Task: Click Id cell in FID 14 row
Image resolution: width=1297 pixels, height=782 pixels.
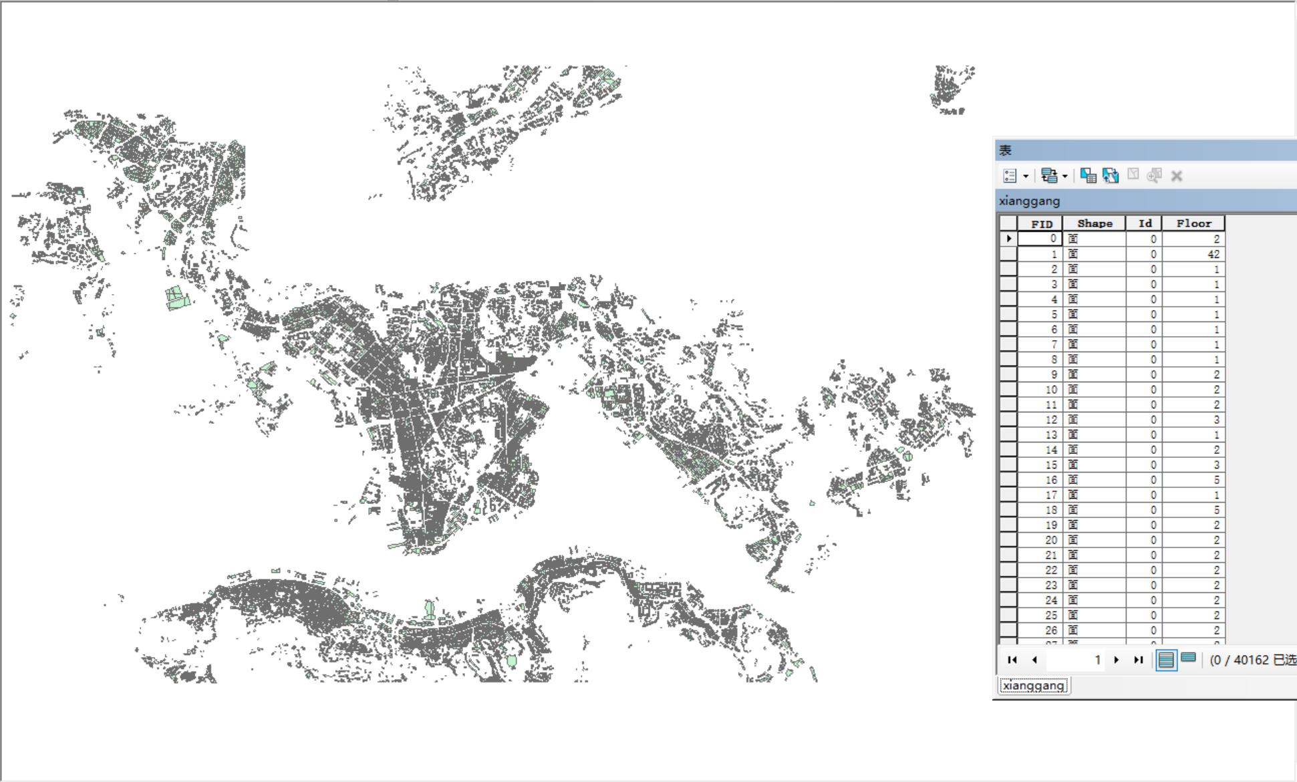Action: click(x=1144, y=450)
